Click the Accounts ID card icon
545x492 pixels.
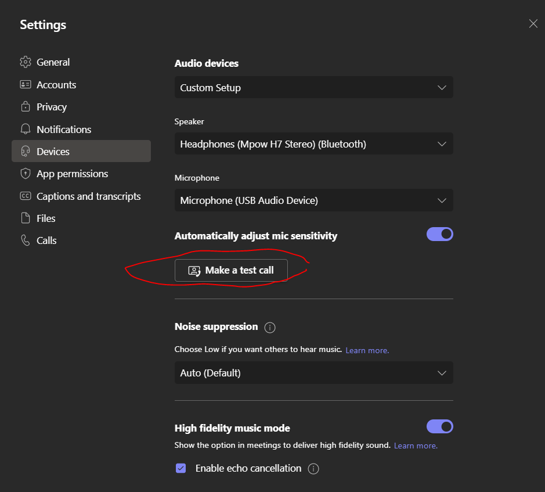click(25, 85)
